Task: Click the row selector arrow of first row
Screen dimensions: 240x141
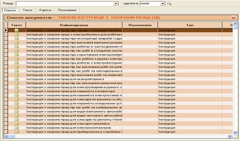Action: pos(6,30)
